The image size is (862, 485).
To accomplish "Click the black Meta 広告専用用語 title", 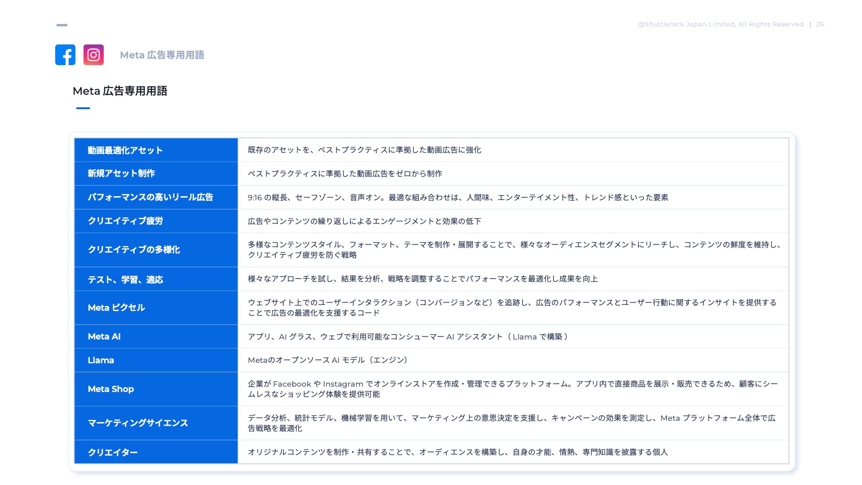I will pyautogui.click(x=120, y=91).
